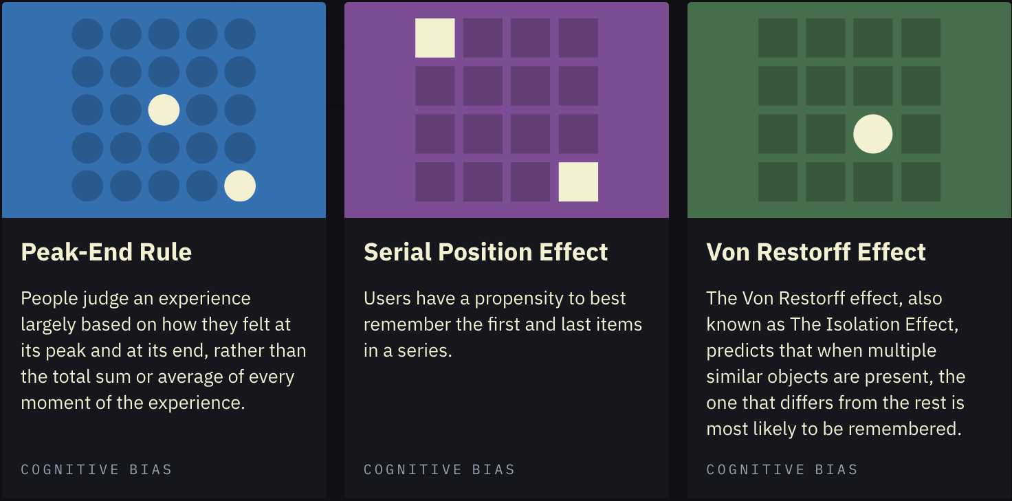
Task: Open the Von Restorff Effect heading
Action: pyautogui.click(x=816, y=252)
